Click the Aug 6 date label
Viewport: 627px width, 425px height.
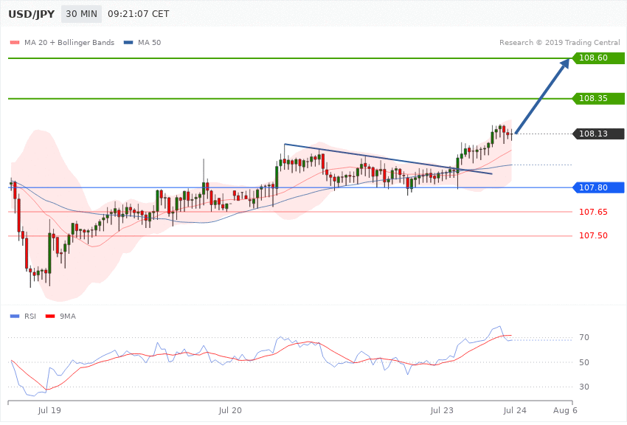[565, 410]
